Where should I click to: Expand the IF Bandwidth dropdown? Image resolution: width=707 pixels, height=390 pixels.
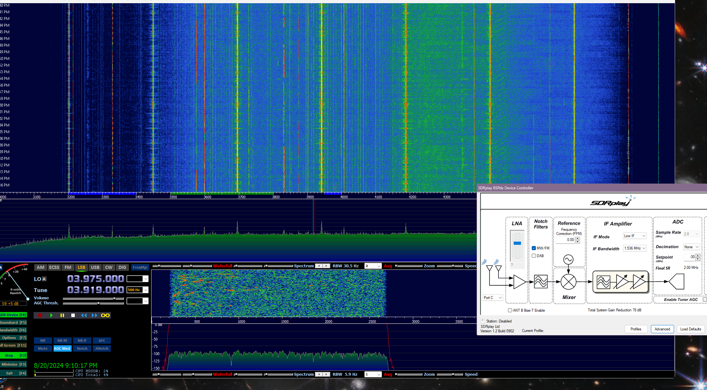point(634,248)
